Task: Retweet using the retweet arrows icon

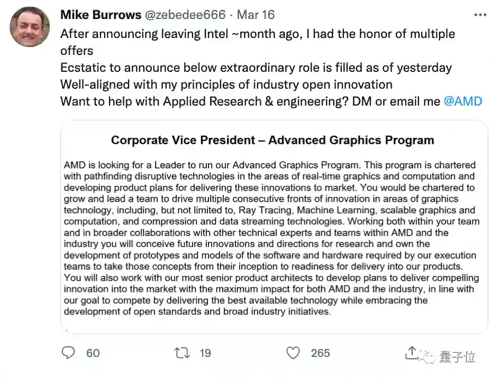Action: pyautogui.click(x=182, y=353)
